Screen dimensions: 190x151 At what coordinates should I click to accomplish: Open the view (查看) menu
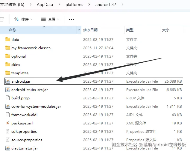50,19
